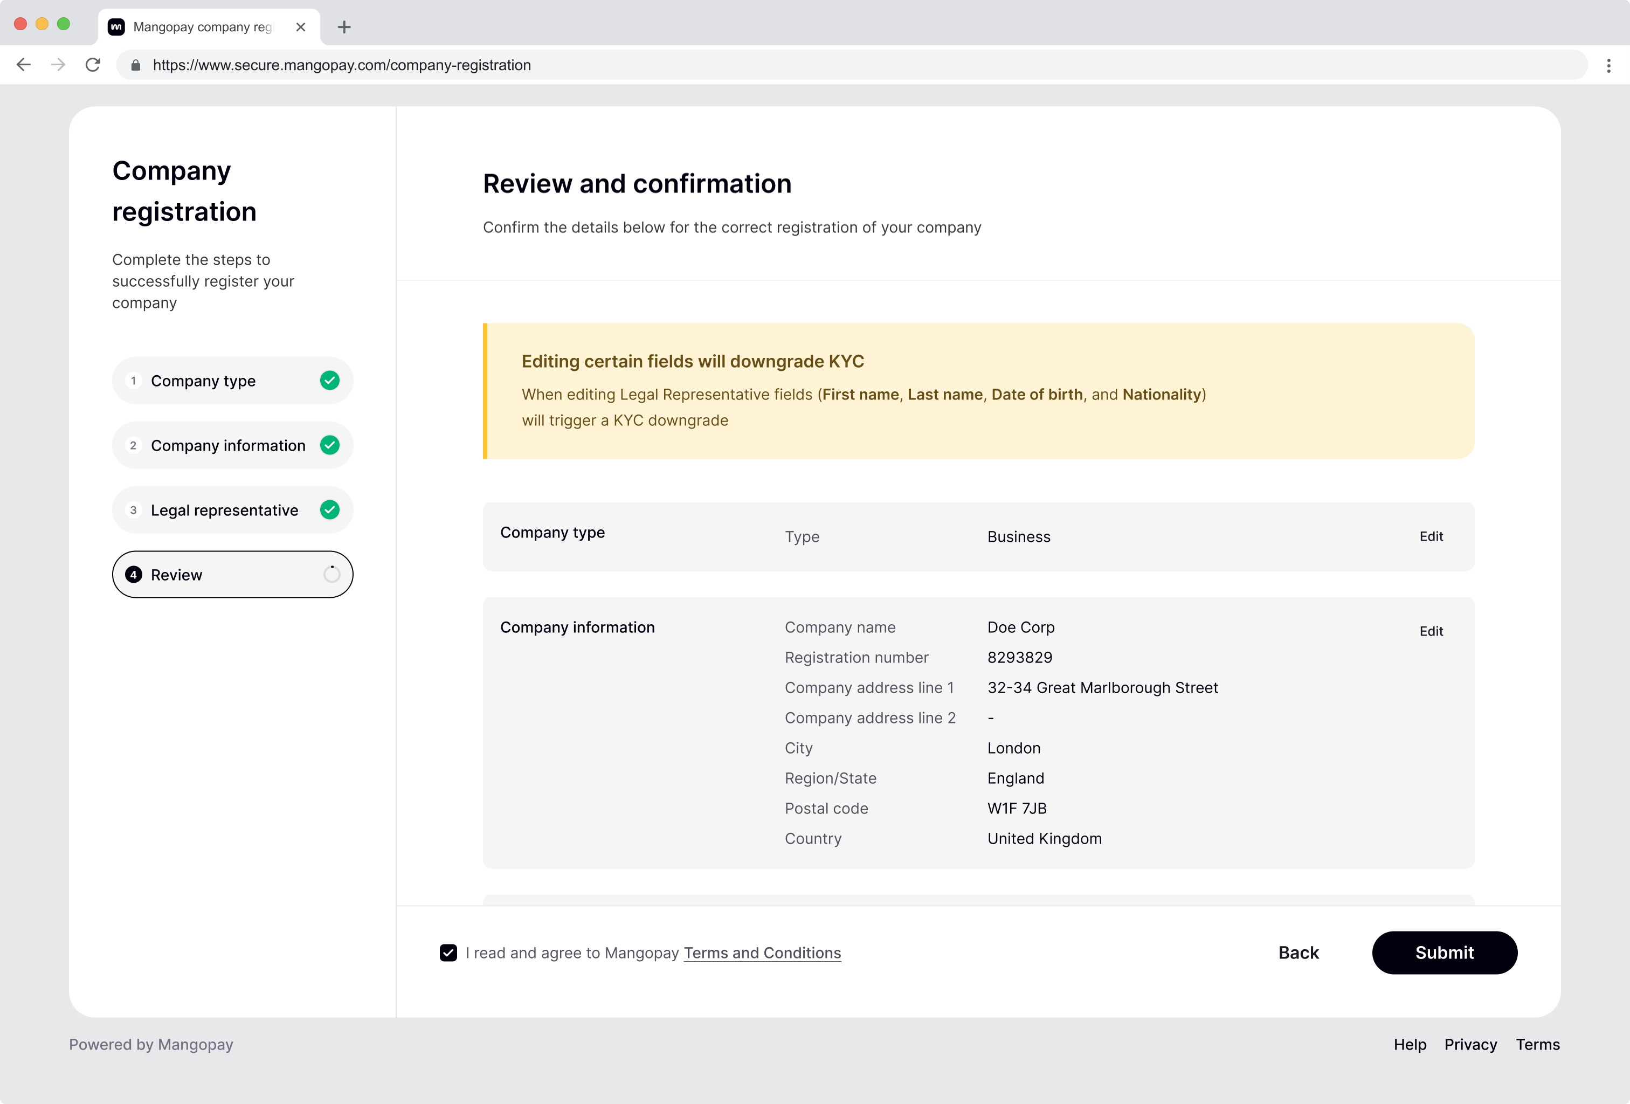Viewport: 1630px width, 1104px height.
Task: Close the Mangopay company registration tab
Action: [301, 27]
